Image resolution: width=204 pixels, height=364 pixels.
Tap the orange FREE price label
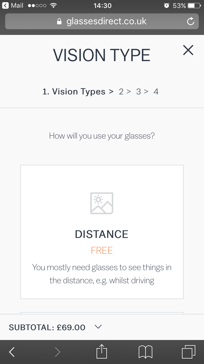[x=102, y=250]
